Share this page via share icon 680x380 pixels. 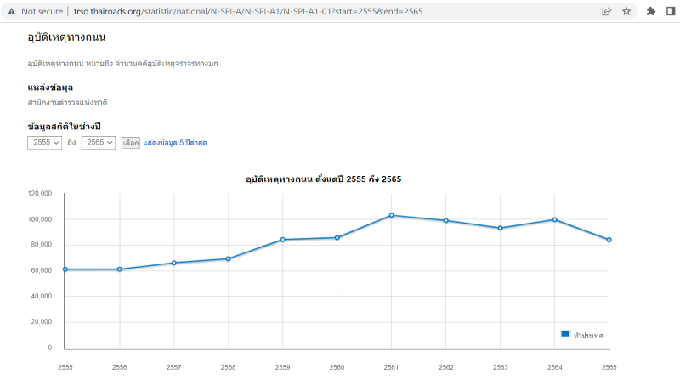[606, 12]
